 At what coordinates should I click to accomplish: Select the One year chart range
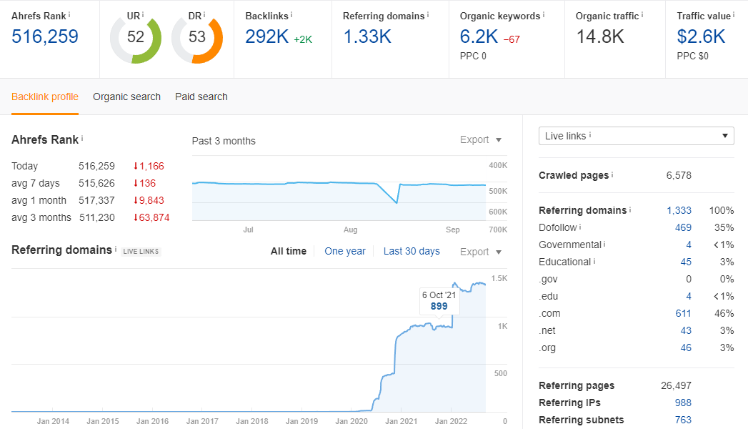tap(345, 252)
